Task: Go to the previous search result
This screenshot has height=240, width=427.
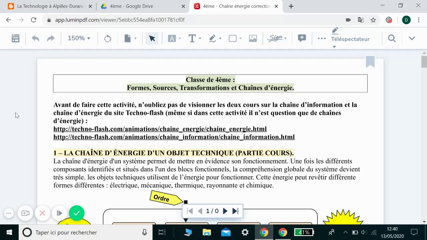Action: (x=200, y=211)
